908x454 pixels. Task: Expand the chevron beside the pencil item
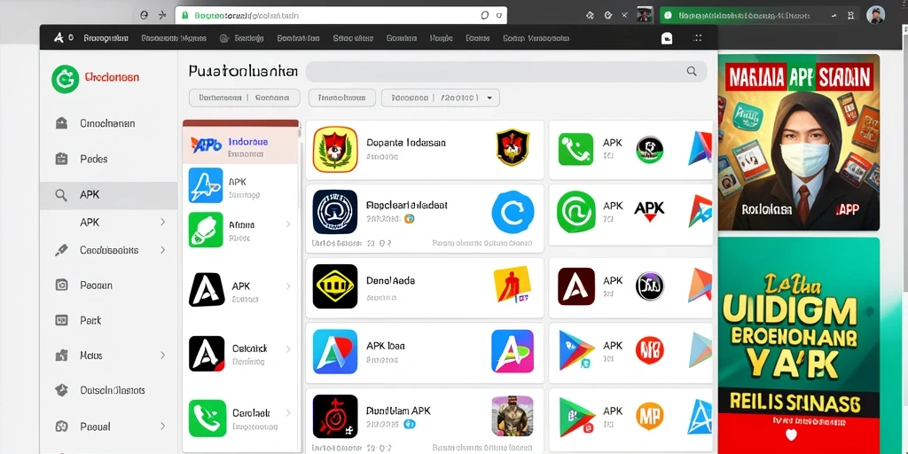click(x=163, y=250)
